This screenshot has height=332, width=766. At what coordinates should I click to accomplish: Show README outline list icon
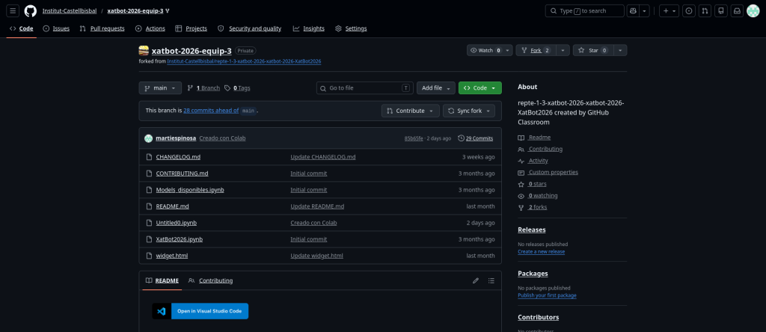click(491, 280)
